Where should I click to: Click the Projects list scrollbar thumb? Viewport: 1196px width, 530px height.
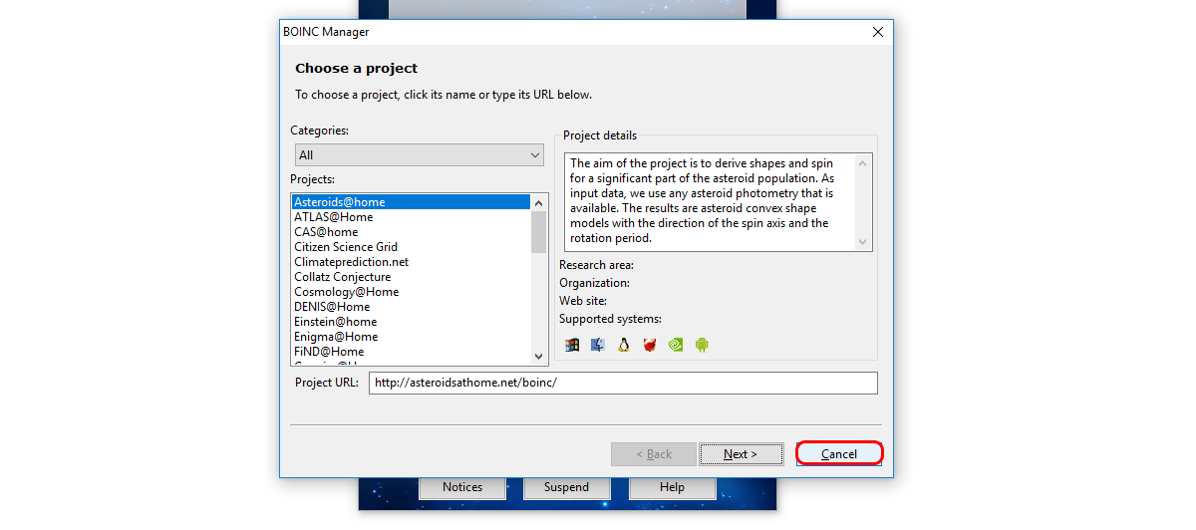[539, 232]
